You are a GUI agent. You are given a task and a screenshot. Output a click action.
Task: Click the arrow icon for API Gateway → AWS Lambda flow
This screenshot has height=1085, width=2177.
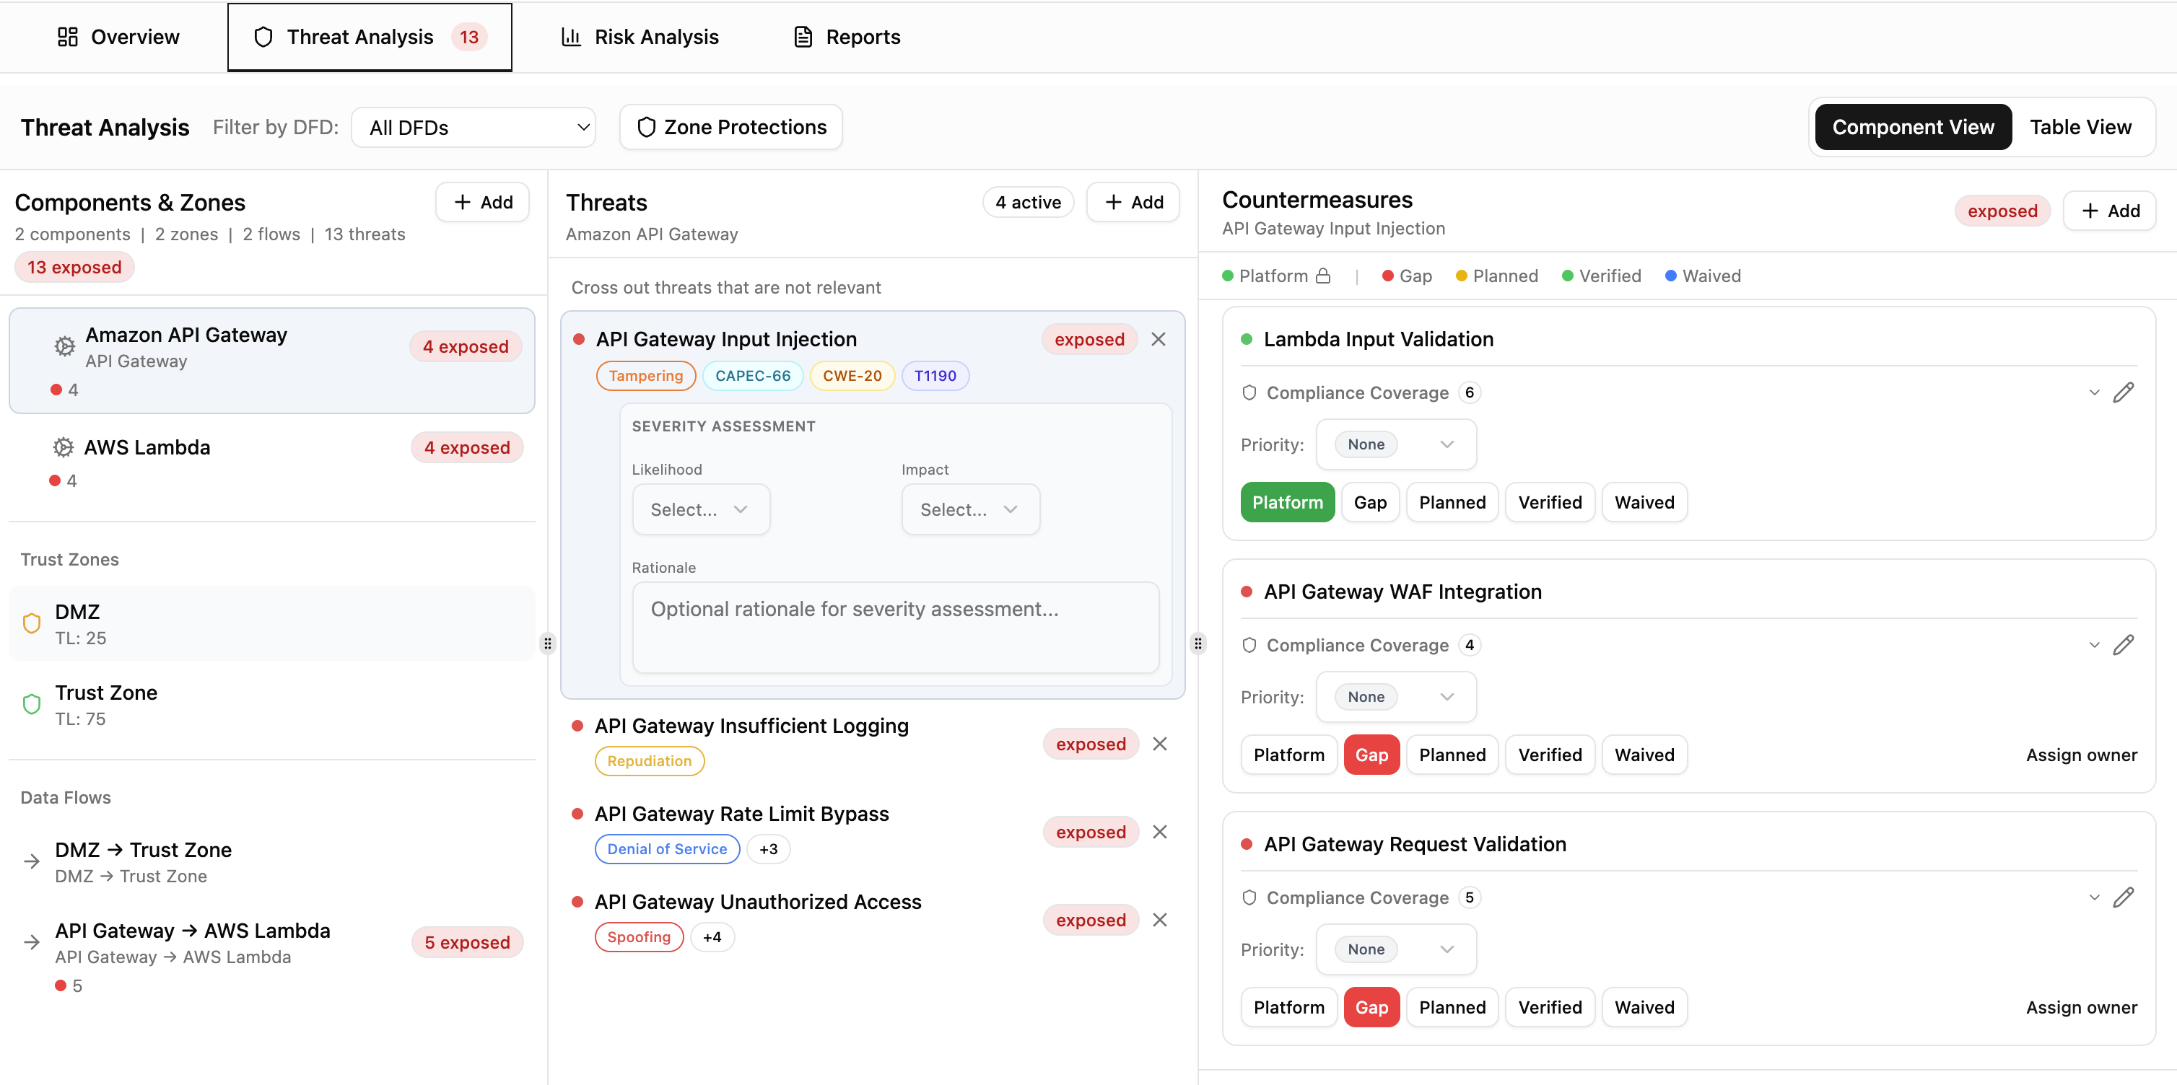tap(31, 942)
